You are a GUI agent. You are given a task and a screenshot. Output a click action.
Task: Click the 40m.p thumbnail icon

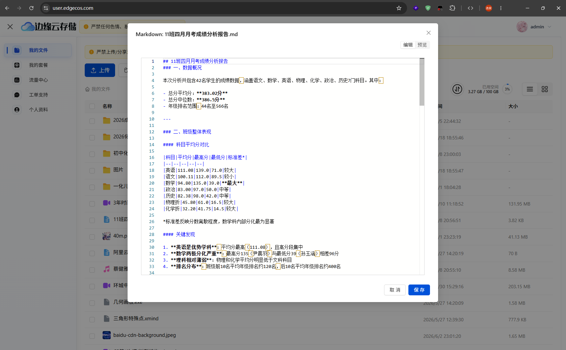(107, 236)
